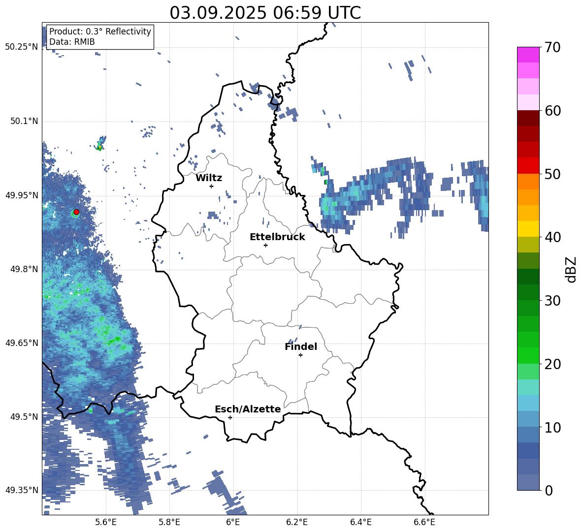Image resolution: width=583 pixels, height=532 pixels.
Task: Click the 6.2°E longitude label
Action: point(297,522)
